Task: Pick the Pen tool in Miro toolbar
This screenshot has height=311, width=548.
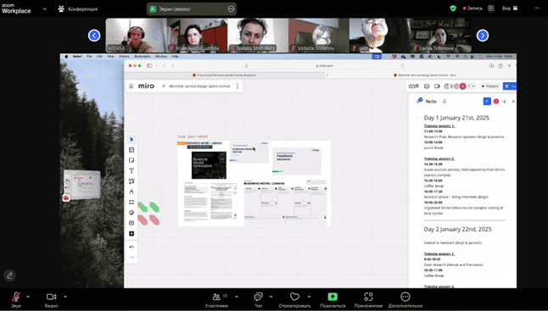Action: [131, 192]
